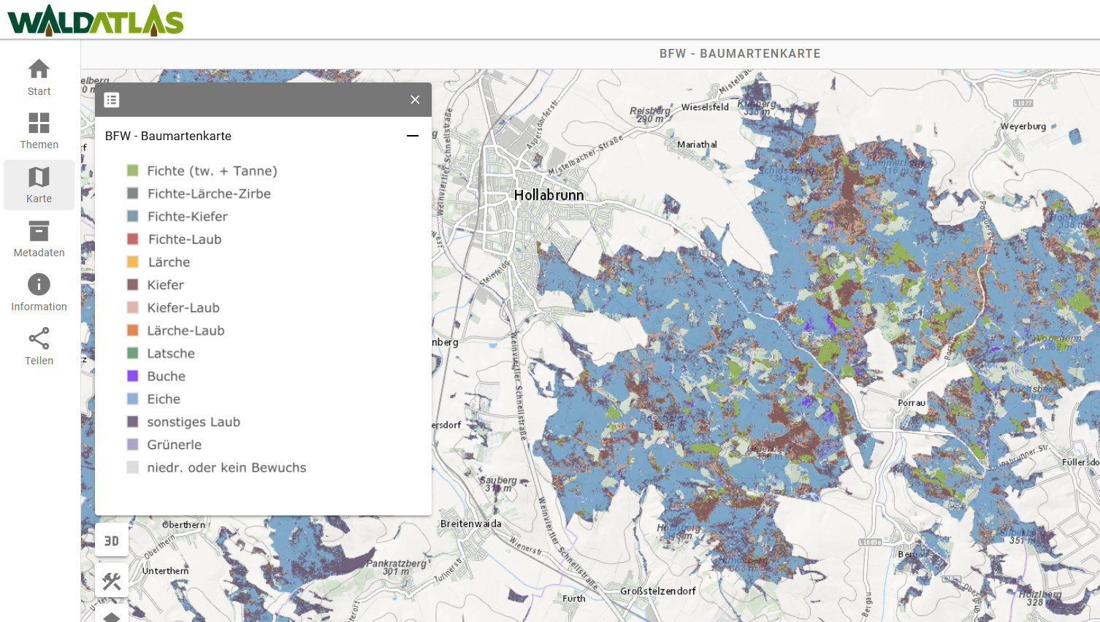The height and width of the screenshot is (622, 1100).
Task: Click the Eiche legend entry
Action: [164, 399]
